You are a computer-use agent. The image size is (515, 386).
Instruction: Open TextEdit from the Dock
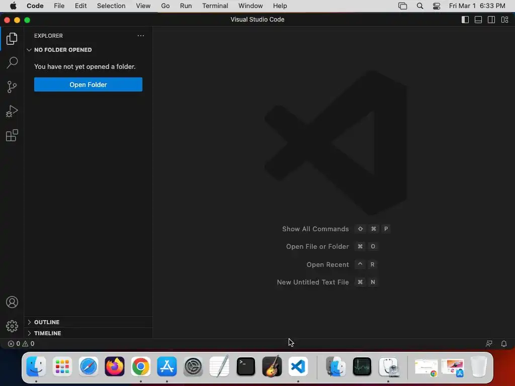tap(219, 366)
